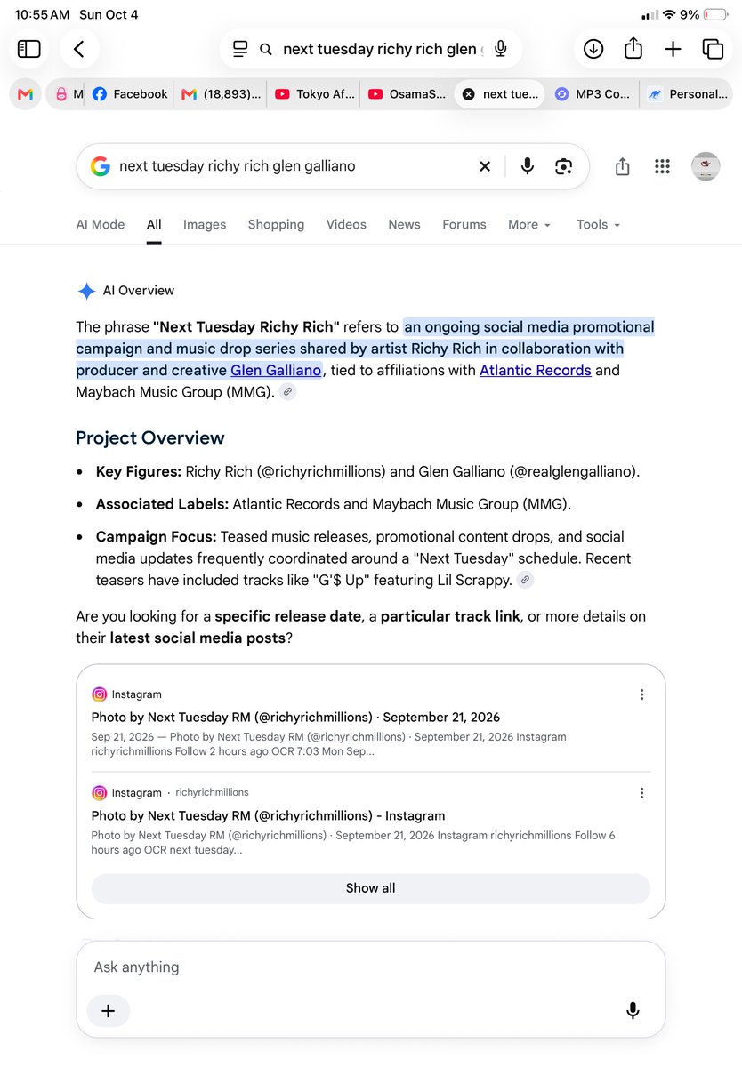Viewport: 742px width, 1067px height.
Task: Add attachment with the plus button
Action: (109, 1011)
